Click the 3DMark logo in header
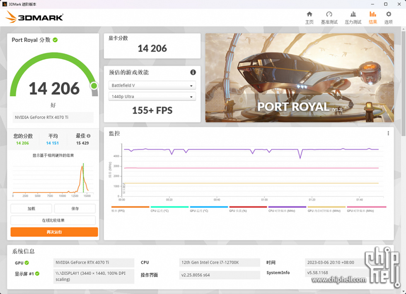 pyautogui.click(x=34, y=17)
